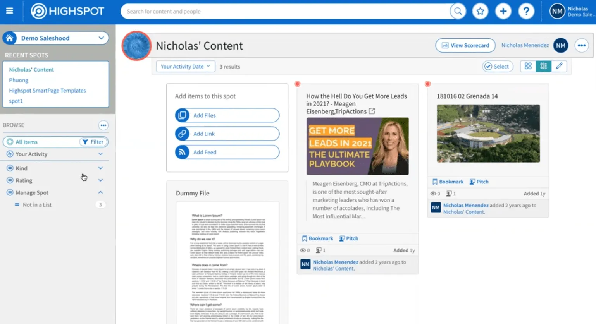Viewport: 596px width, 324px height.
Task: Open Nicholas Menendez link in spot header
Action: (525, 45)
